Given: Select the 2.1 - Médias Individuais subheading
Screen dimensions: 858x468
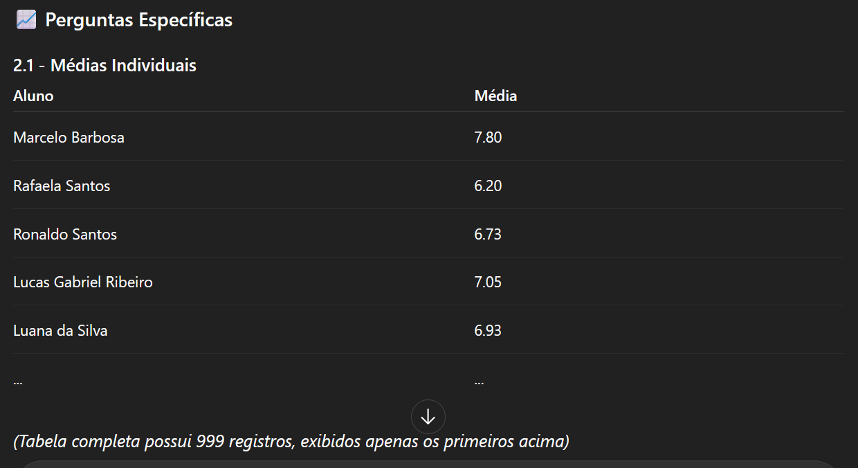Looking at the screenshot, I should 104,66.
